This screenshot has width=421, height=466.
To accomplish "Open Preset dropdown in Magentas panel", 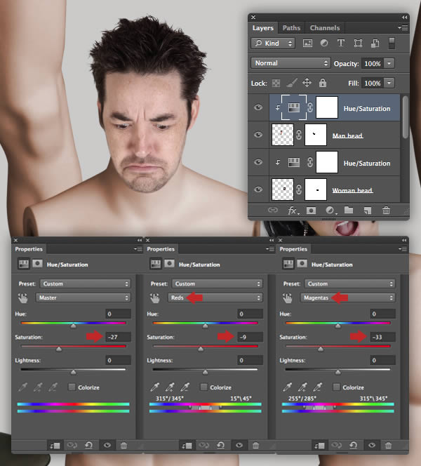I will pos(350,284).
